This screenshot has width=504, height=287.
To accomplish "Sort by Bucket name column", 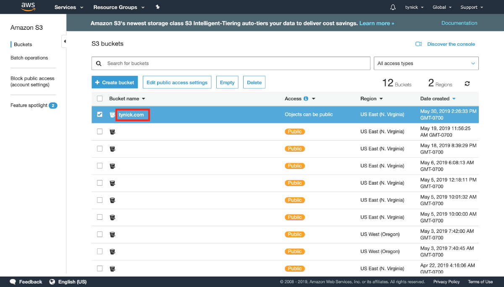I will [127, 99].
